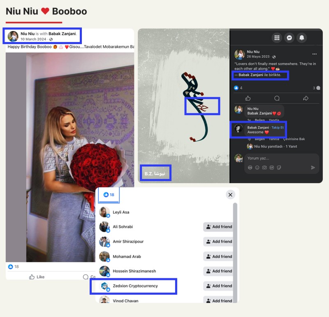Select the 18 likes reactions tab
The width and height of the screenshot is (329, 317).
[x=109, y=195]
